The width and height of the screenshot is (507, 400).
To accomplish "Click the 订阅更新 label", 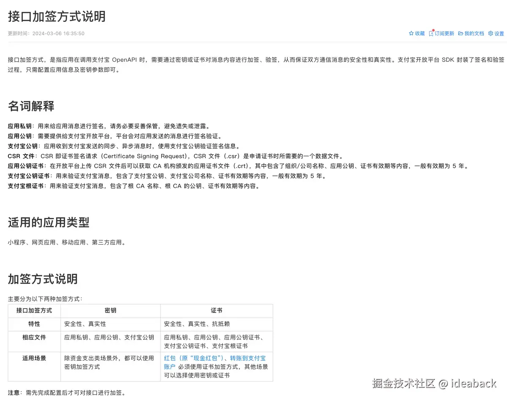I will (444, 33).
